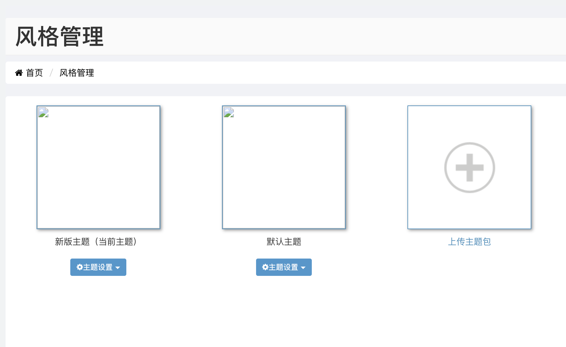Click 风格管理 breadcrumb item

[x=77, y=73]
